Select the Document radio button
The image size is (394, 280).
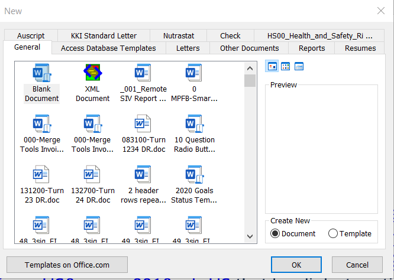click(x=293, y=233)
